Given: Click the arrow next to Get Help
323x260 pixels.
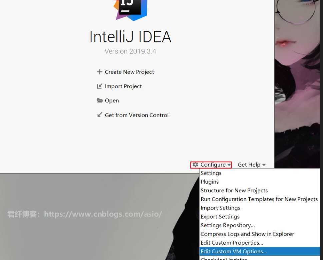Looking at the screenshot, I should pyautogui.click(x=264, y=165).
